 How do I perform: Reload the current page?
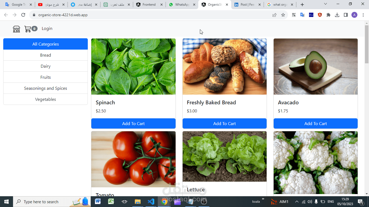pyautogui.click(x=23, y=15)
